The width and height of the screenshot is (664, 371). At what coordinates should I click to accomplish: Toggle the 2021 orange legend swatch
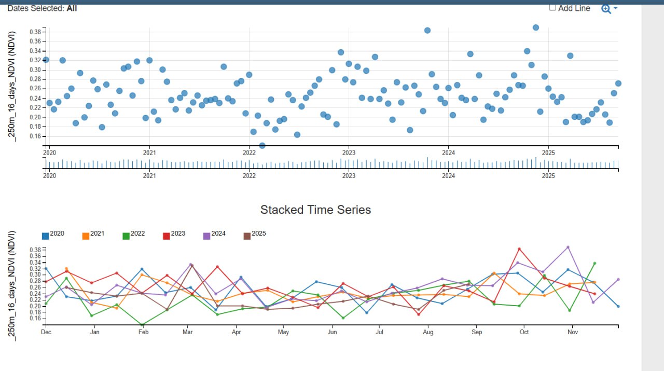pos(86,236)
